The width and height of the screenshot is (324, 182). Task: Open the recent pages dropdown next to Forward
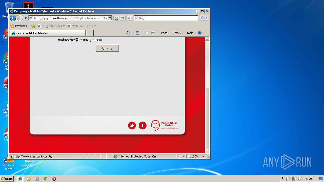coord(26,18)
